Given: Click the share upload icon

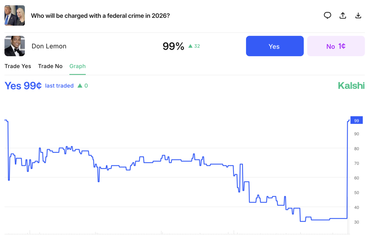Looking at the screenshot, I should pos(343,15).
